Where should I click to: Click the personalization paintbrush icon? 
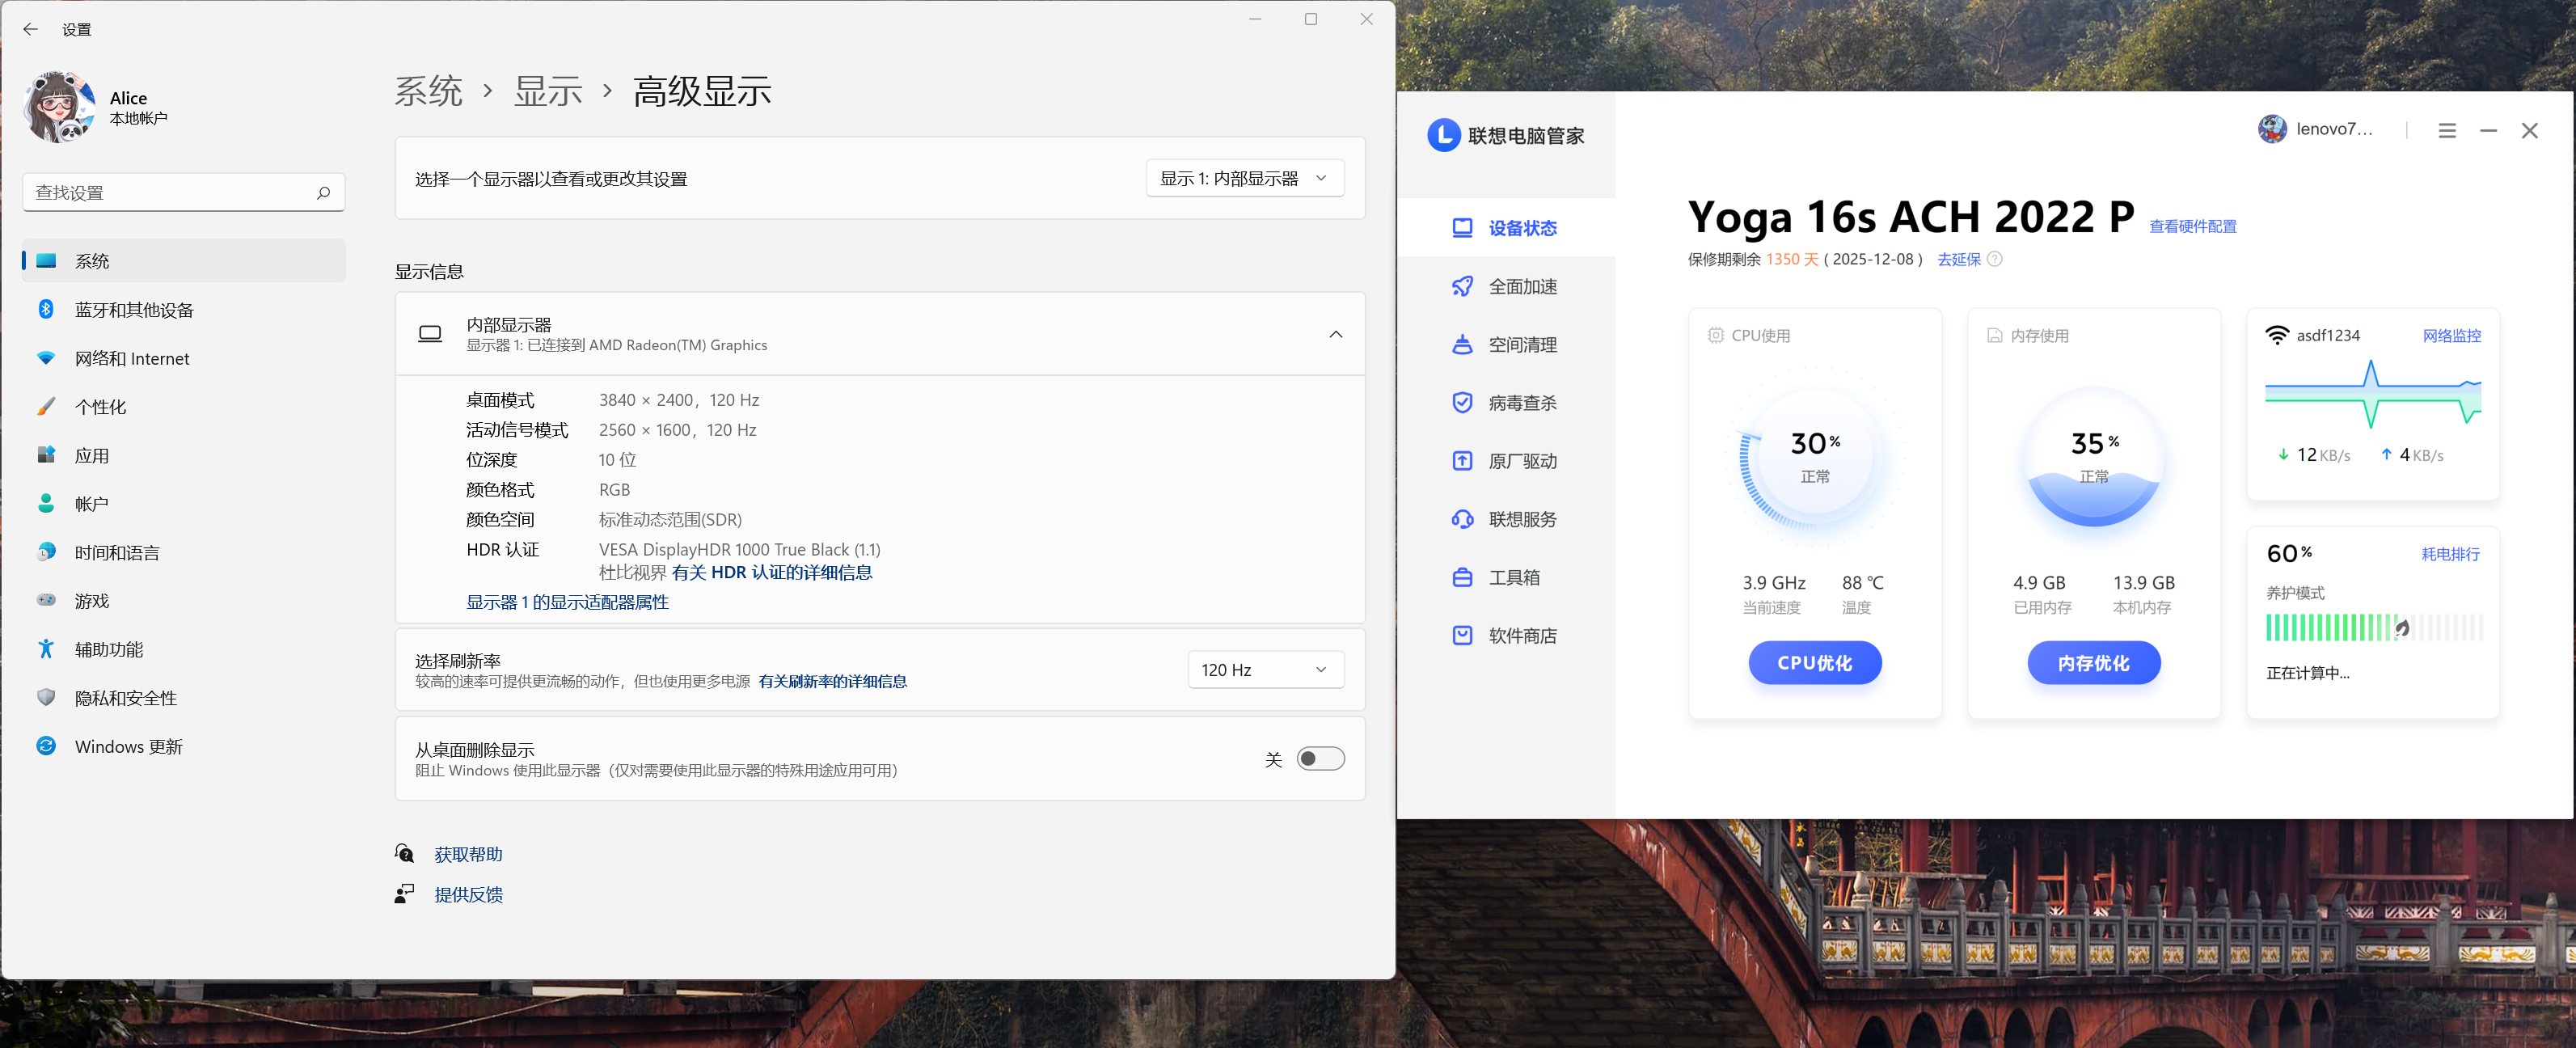(x=46, y=406)
